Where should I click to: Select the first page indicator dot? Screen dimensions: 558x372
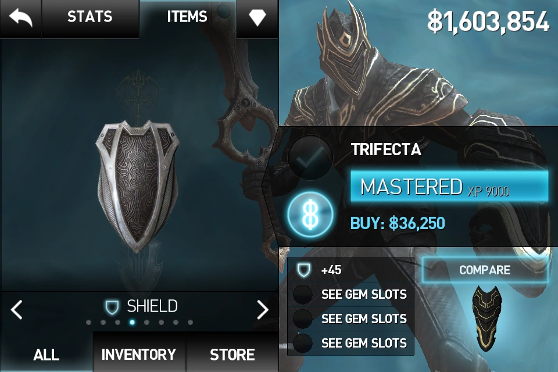pyautogui.click(x=88, y=323)
